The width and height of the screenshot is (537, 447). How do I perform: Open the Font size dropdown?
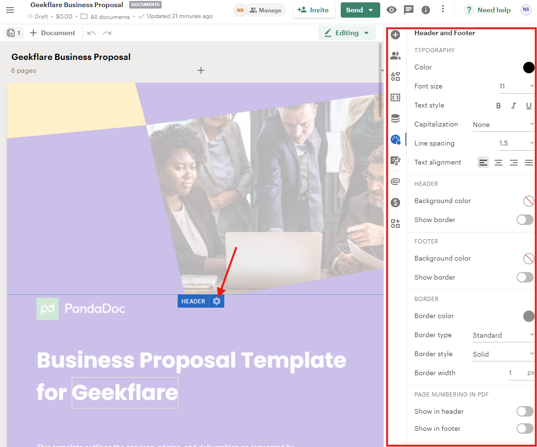pyautogui.click(x=517, y=87)
